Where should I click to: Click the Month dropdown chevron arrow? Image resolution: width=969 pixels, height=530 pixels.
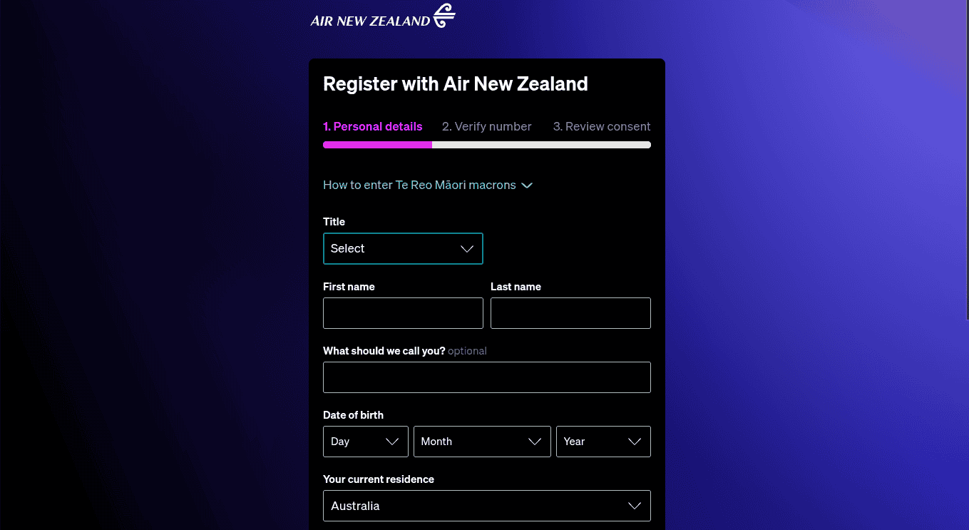535,442
